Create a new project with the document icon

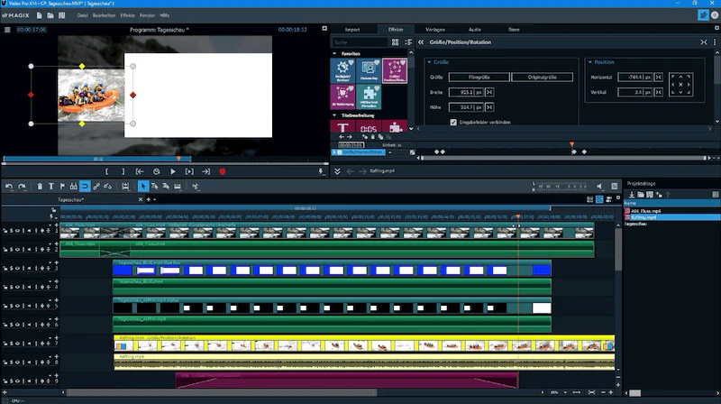(39, 15)
